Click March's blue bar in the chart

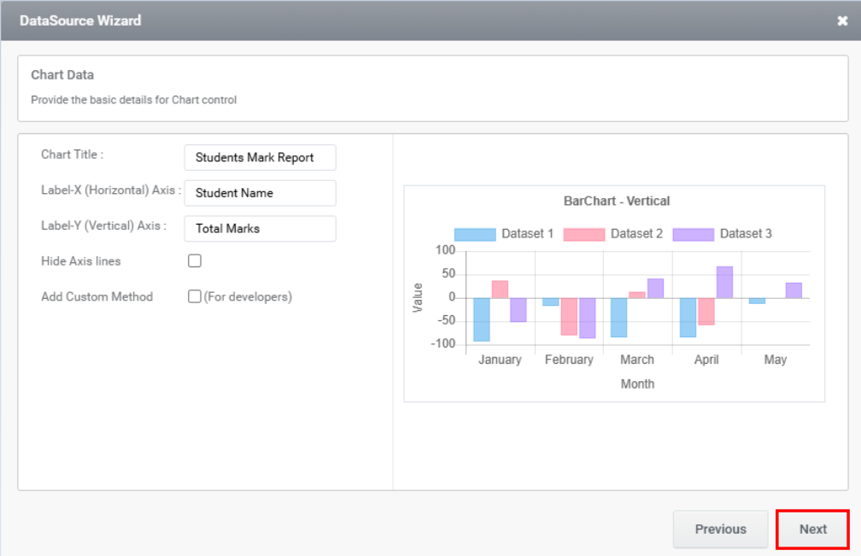click(x=619, y=317)
